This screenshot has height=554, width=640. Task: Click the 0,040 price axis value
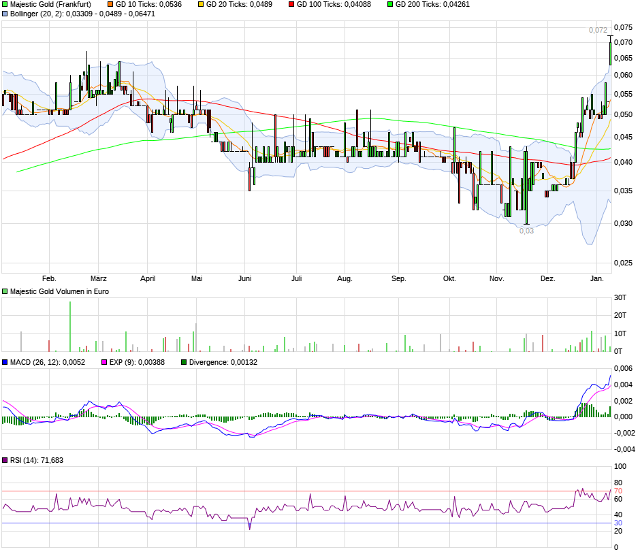pyautogui.click(x=623, y=163)
